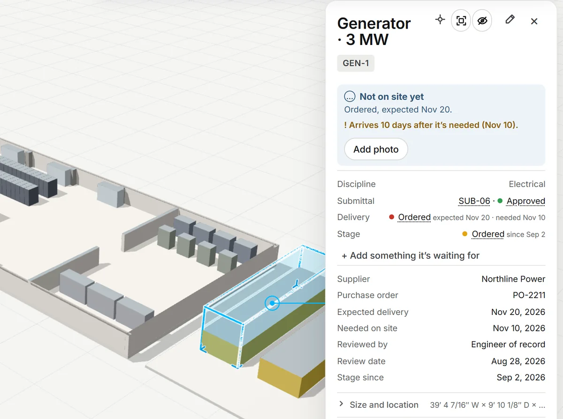Click the frame selection focus icon

(461, 21)
